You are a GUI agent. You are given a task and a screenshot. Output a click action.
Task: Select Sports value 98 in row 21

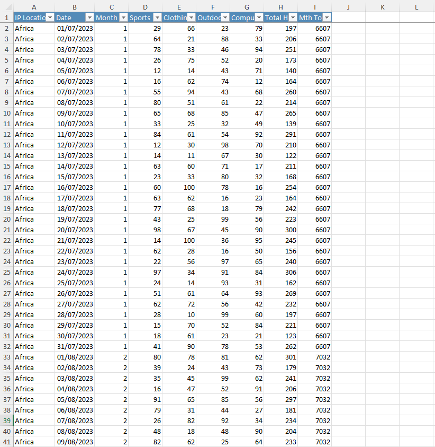click(145, 230)
